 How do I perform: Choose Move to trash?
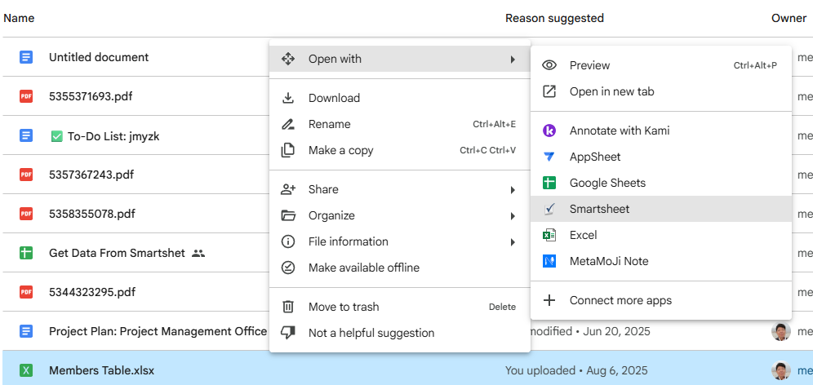click(x=399, y=307)
